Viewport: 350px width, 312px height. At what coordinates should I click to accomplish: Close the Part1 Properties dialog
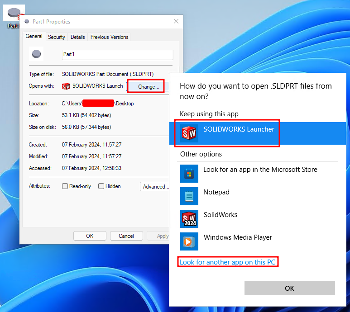pos(176,21)
